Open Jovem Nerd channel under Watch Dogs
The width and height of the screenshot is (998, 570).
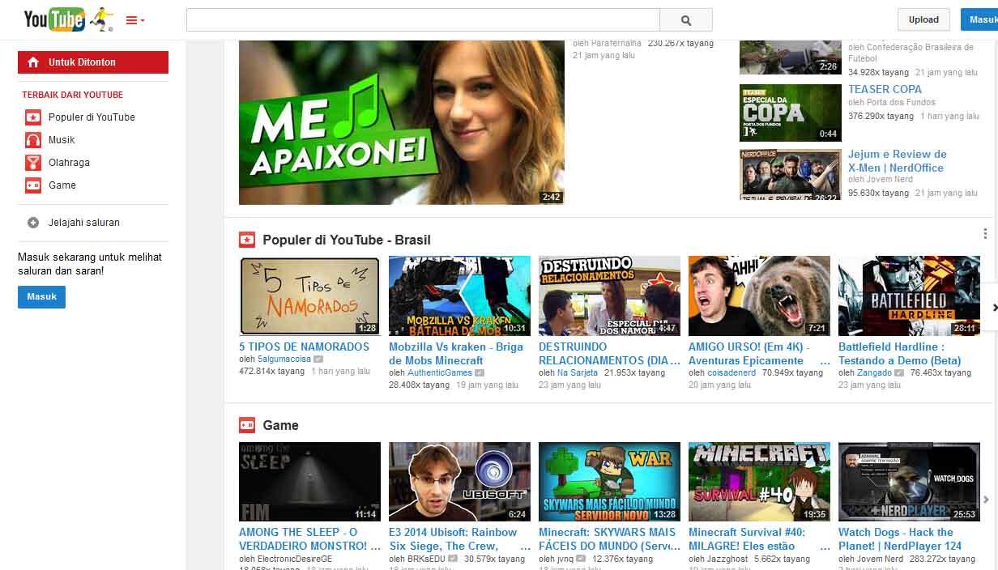point(880,559)
